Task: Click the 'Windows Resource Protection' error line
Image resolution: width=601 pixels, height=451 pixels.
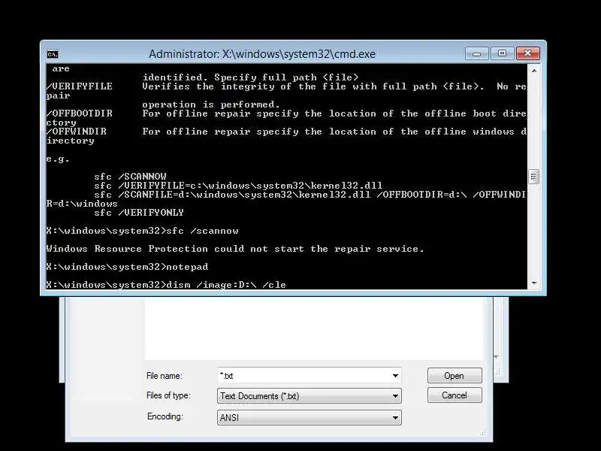Action: coord(235,249)
